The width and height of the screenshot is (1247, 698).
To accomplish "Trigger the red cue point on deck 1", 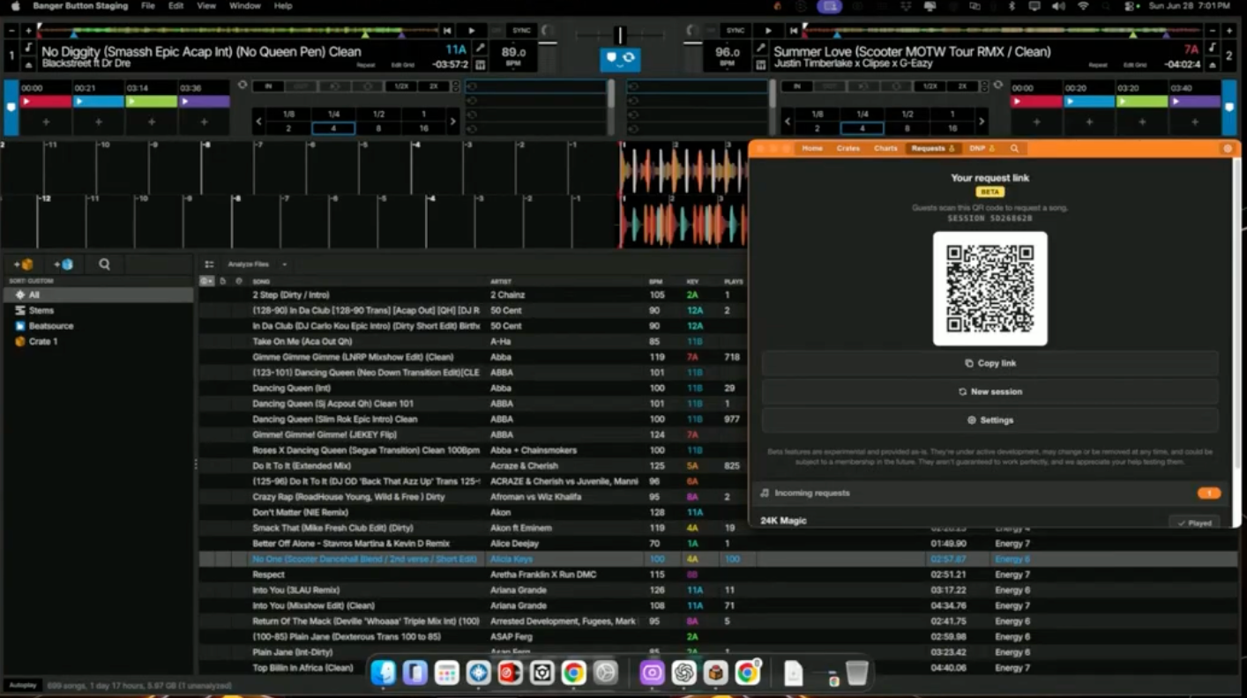I will click(46, 102).
